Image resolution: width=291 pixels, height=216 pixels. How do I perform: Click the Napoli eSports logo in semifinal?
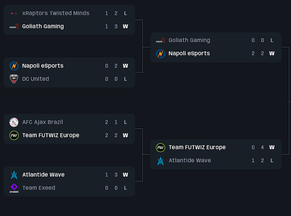(x=161, y=53)
